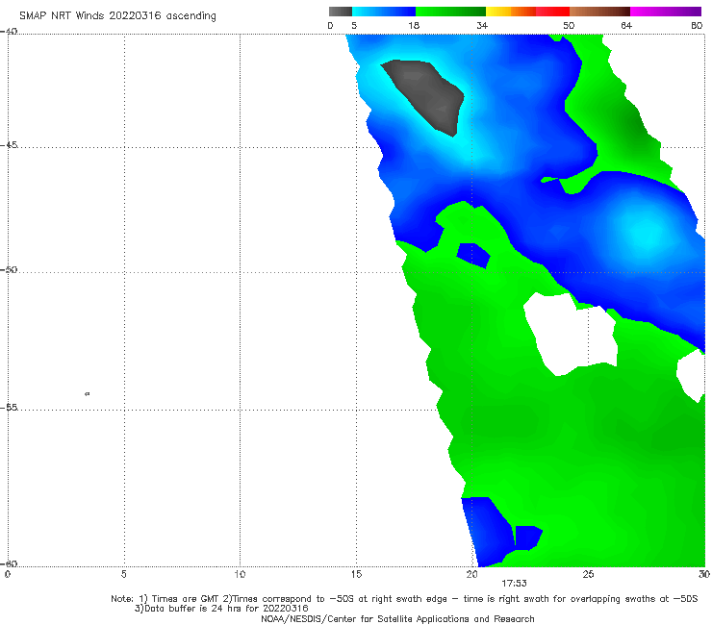Click the title text 'SMAP NRT Winds 20220316 ascending'
712x625 pixels.
(117, 15)
